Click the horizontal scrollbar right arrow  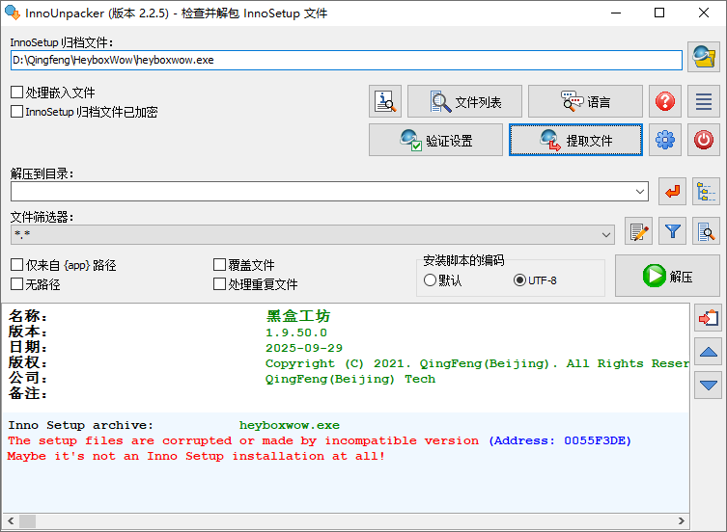tap(681, 520)
